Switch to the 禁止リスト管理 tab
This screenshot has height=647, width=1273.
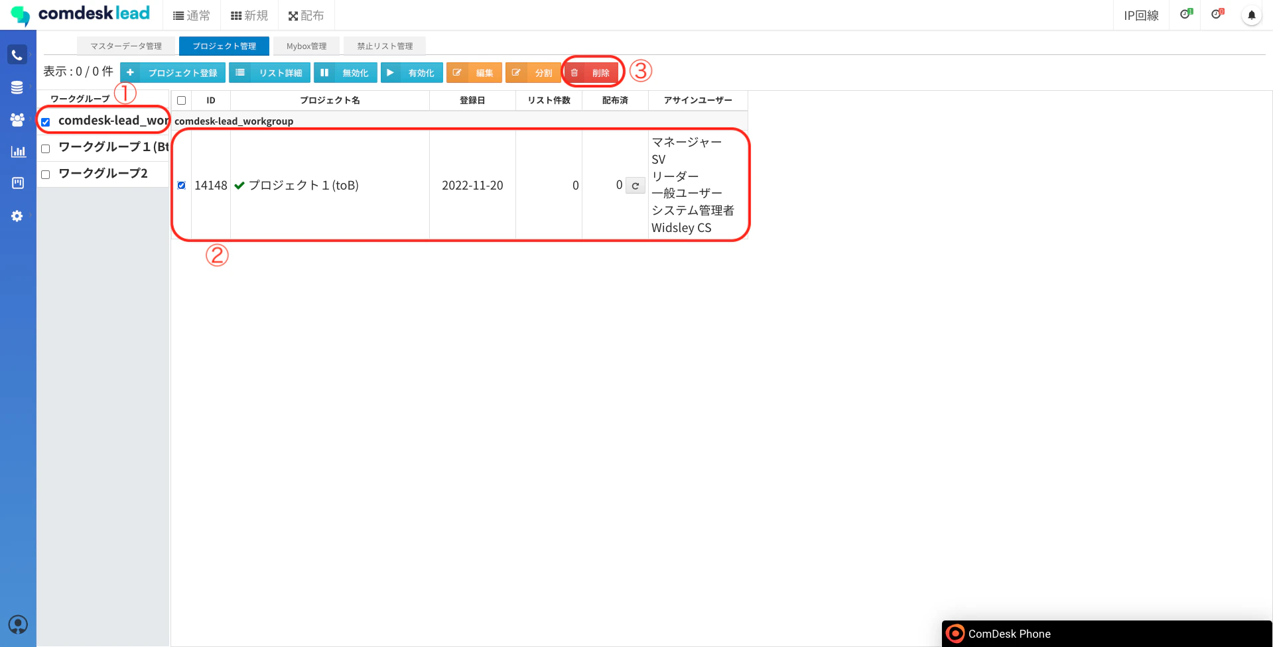(x=385, y=46)
